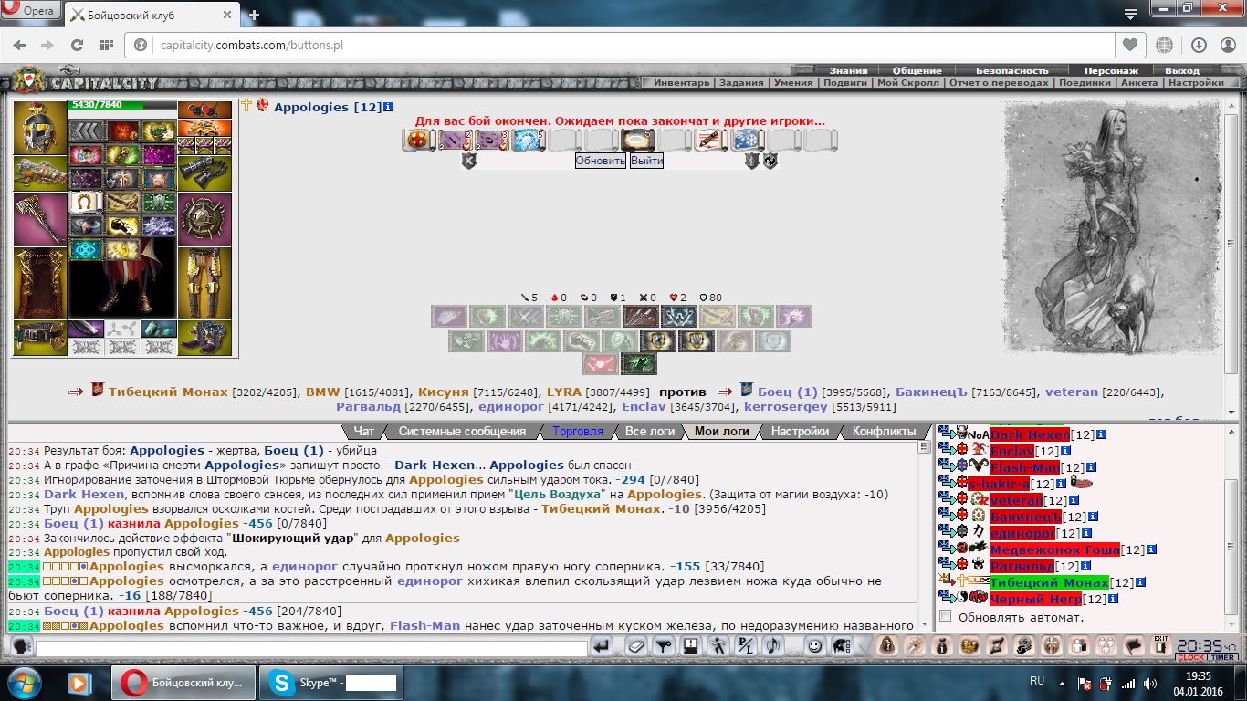Click the black flag icon in bottom bar

1133,646
